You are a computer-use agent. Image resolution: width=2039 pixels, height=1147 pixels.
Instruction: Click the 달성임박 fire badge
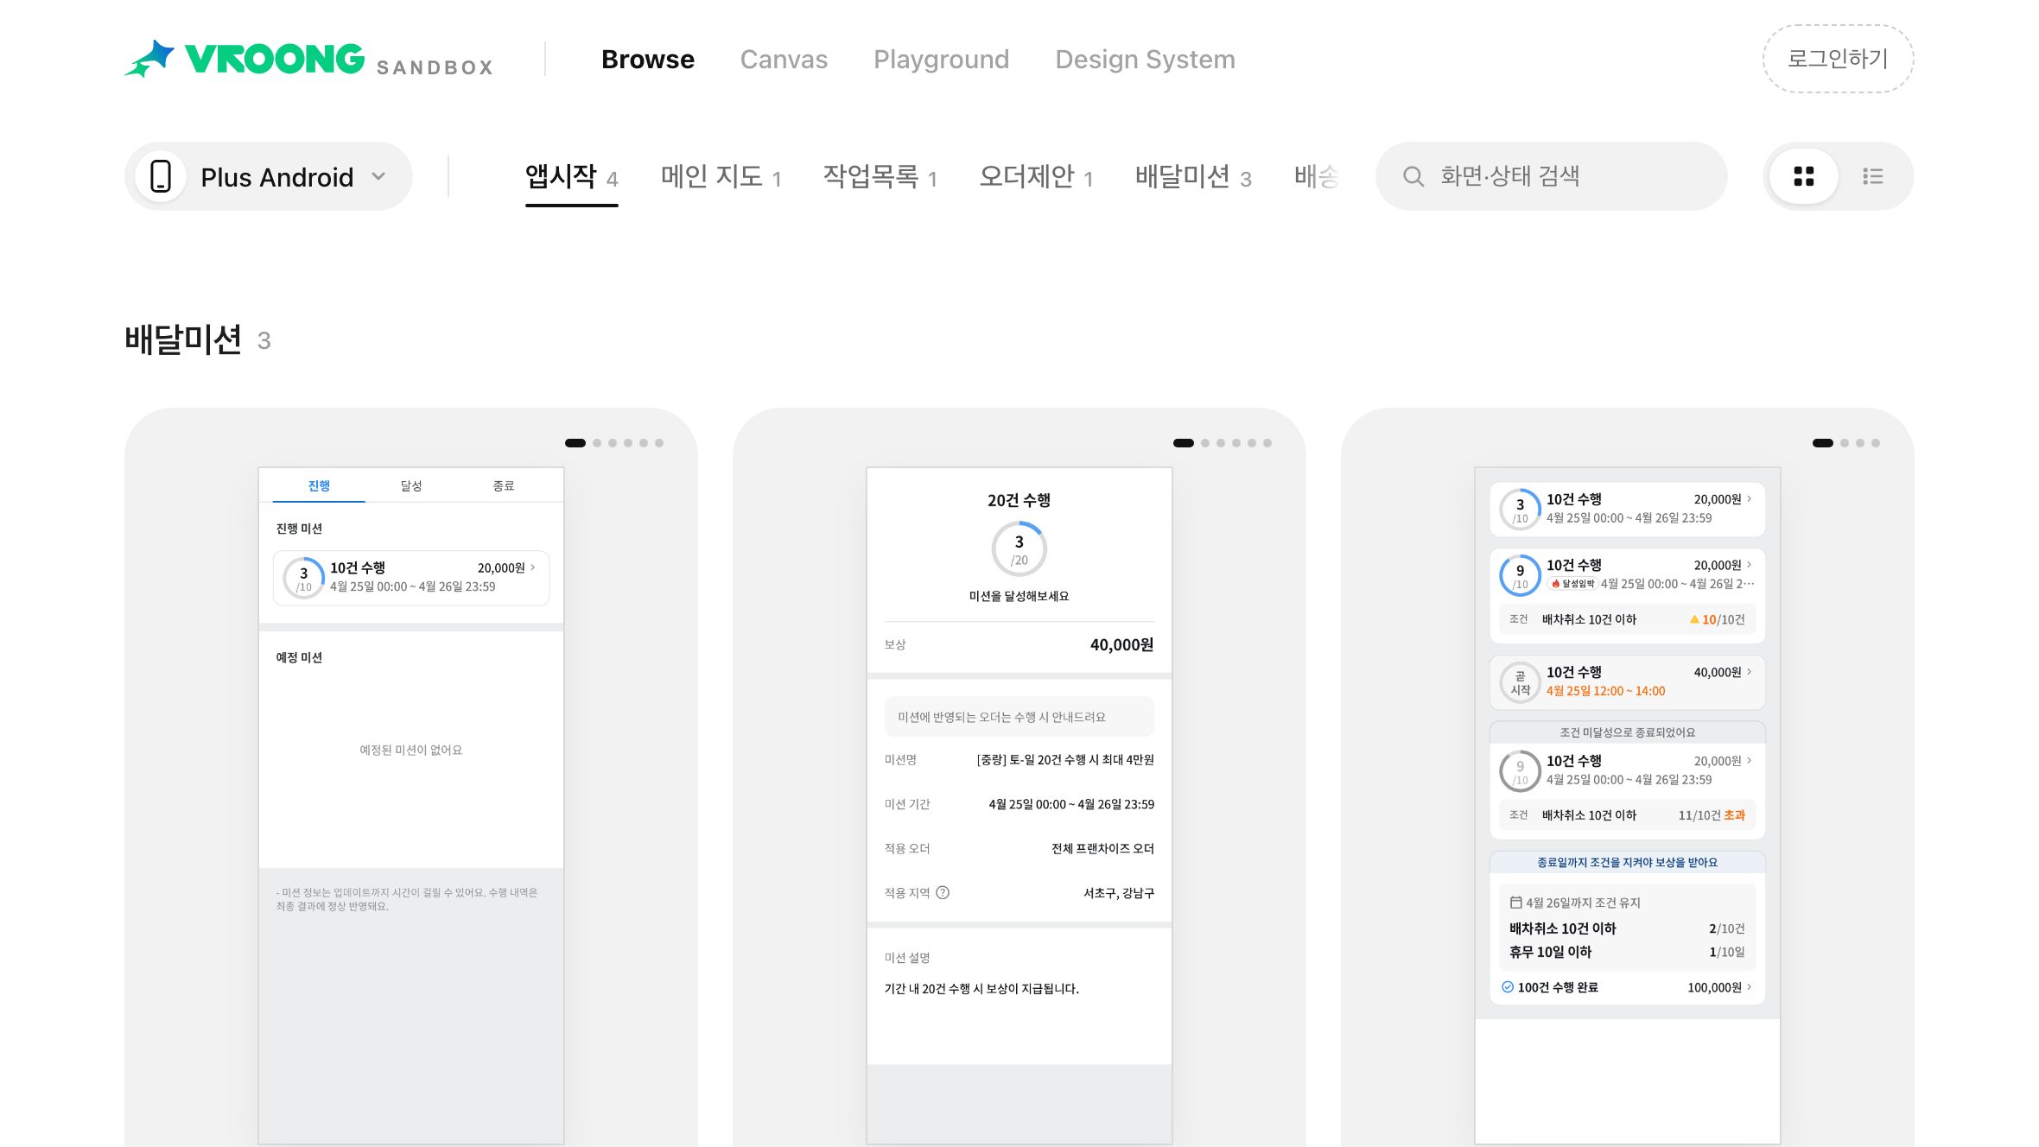tap(1573, 584)
